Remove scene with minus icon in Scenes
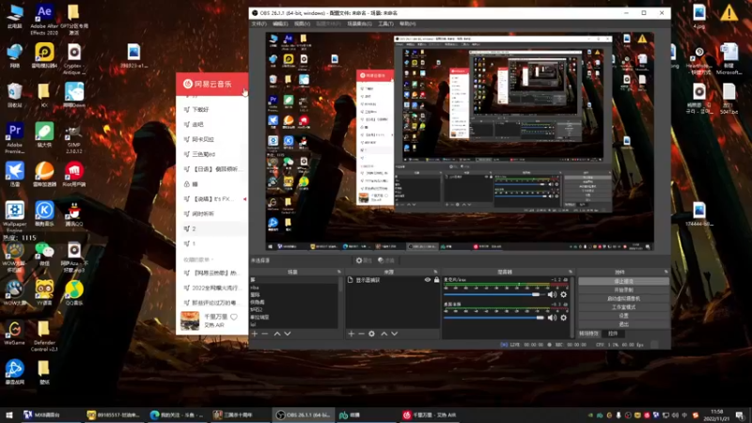 [x=265, y=334]
